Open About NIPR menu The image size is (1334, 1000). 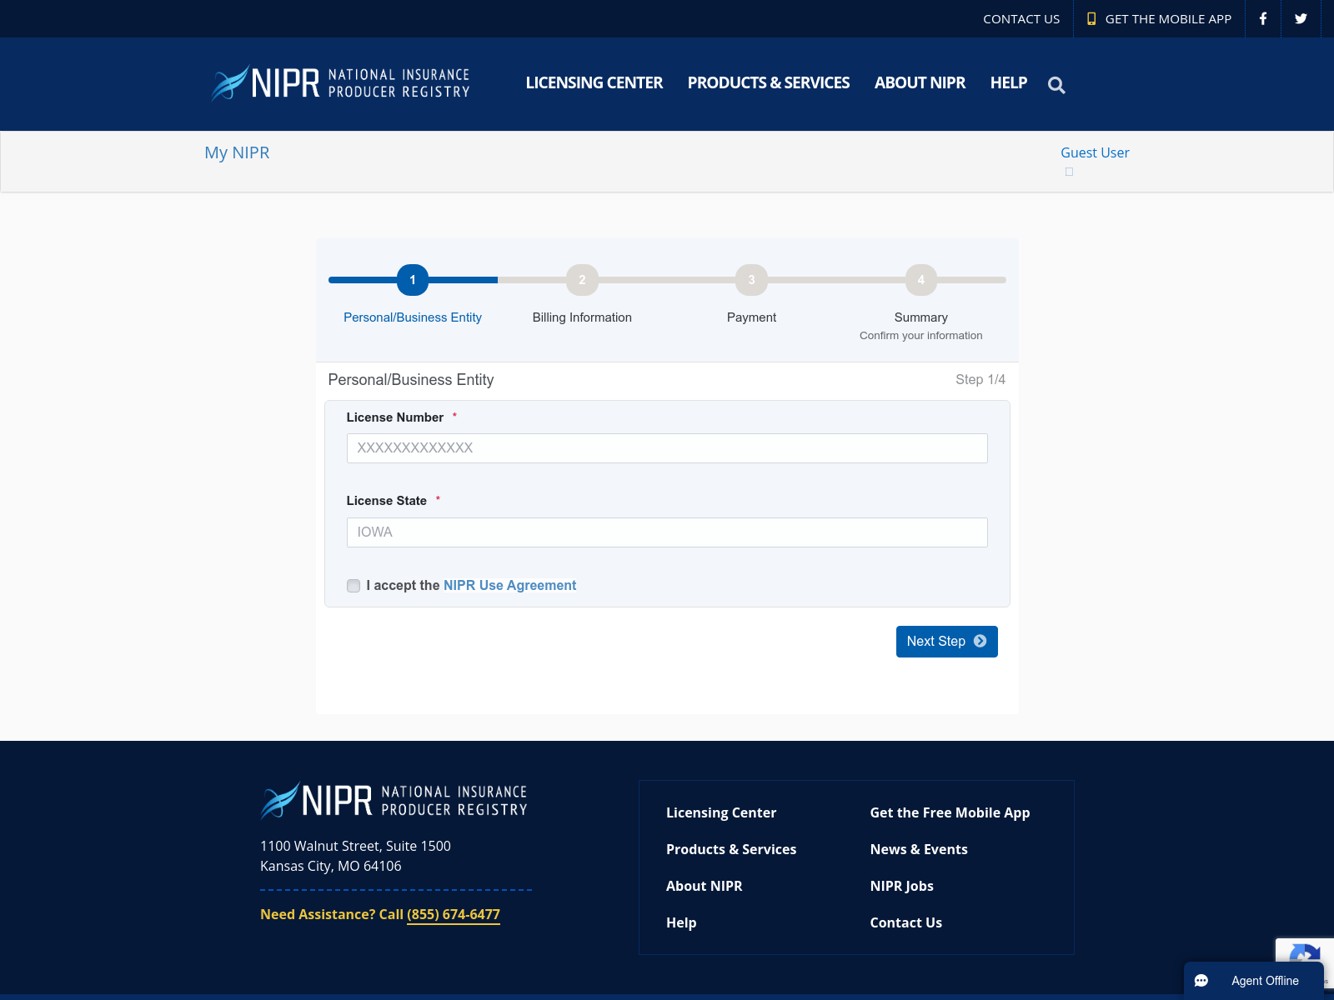click(920, 82)
